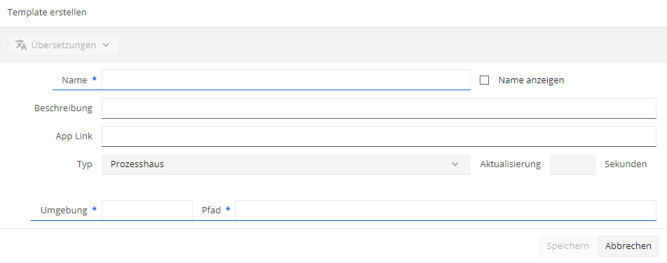Click the Beschreibung field label
667x263 pixels.
(63, 108)
